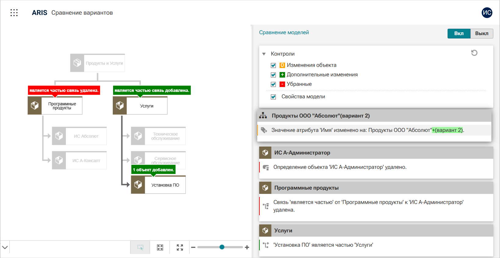
Task: Select the Услуги change header in results
Action: click(376, 231)
